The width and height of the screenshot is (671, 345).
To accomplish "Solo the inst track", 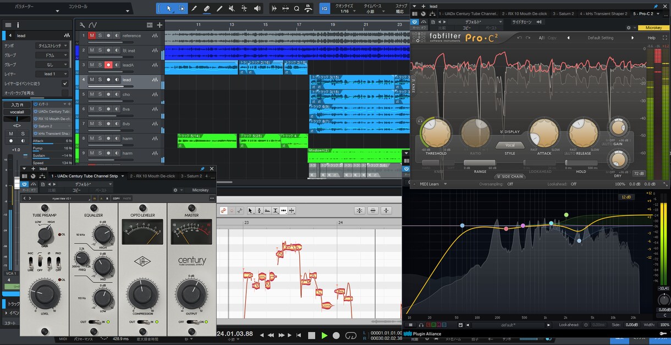I will click(x=100, y=50).
